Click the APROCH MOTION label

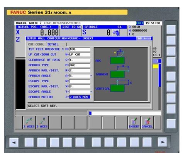click(41, 97)
